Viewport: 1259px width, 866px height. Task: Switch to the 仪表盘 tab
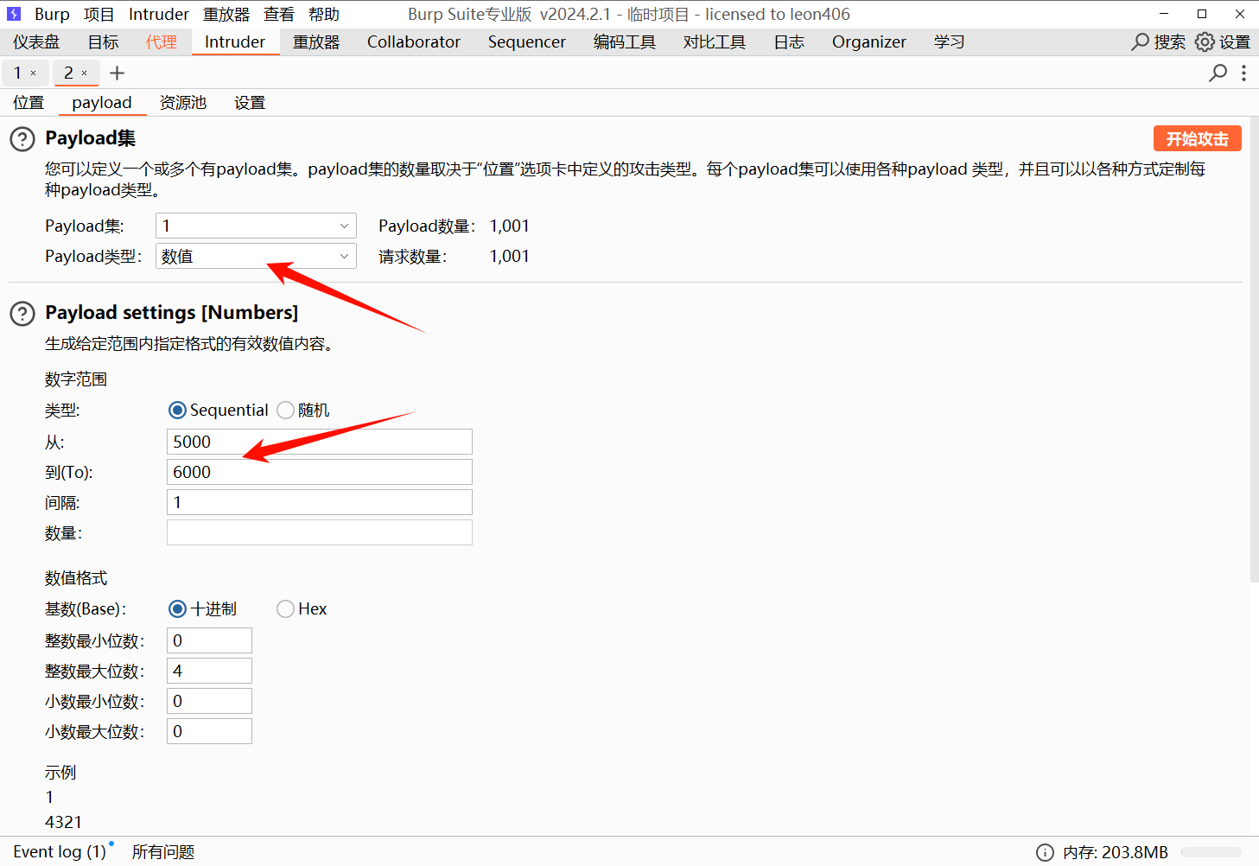(36, 41)
